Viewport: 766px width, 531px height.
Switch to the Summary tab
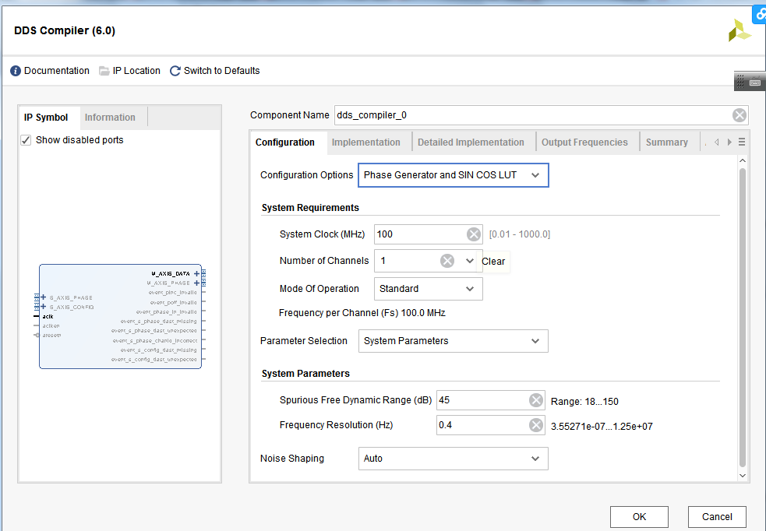coord(667,142)
